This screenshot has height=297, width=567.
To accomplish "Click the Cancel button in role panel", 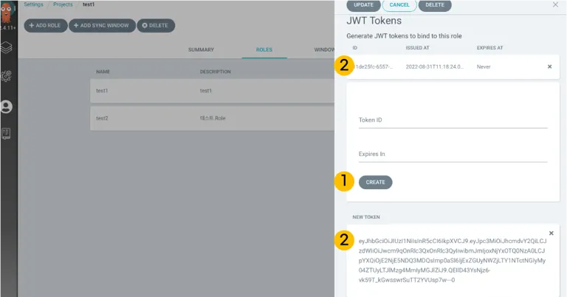I will [x=399, y=5].
